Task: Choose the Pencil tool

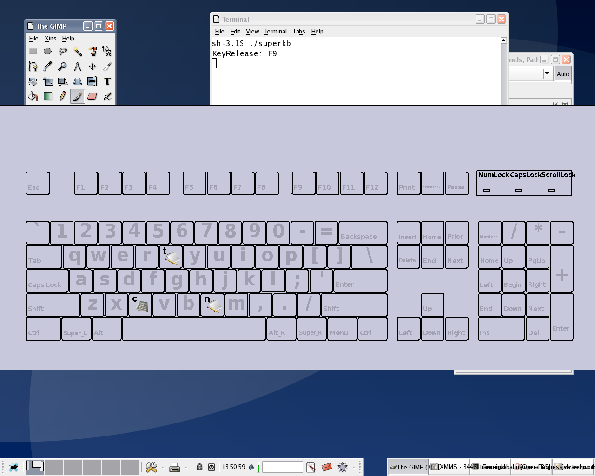Action: (63, 96)
